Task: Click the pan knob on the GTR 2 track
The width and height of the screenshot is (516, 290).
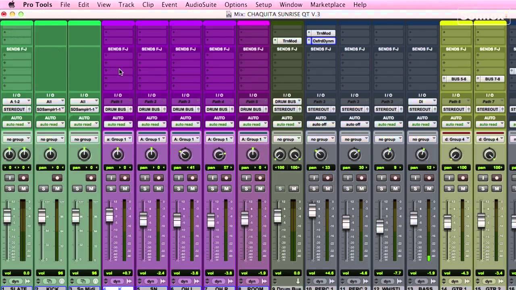Action: point(489,154)
